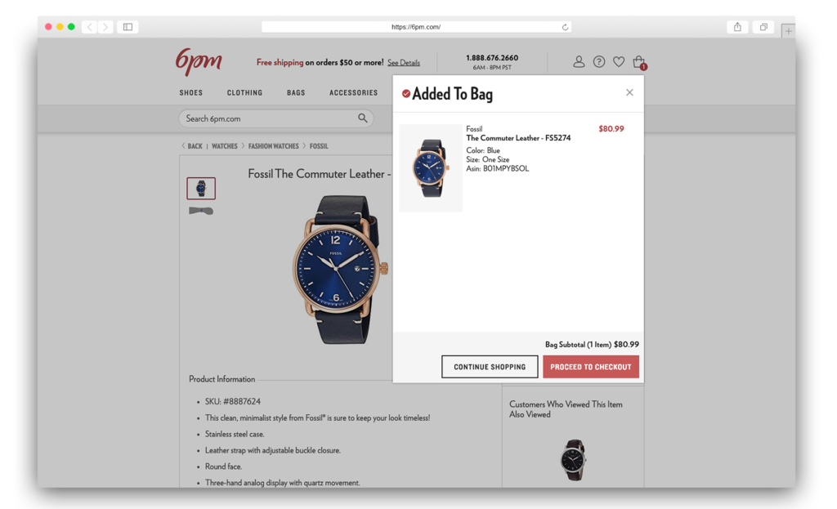Click the search magnifier icon

pos(362,118)
